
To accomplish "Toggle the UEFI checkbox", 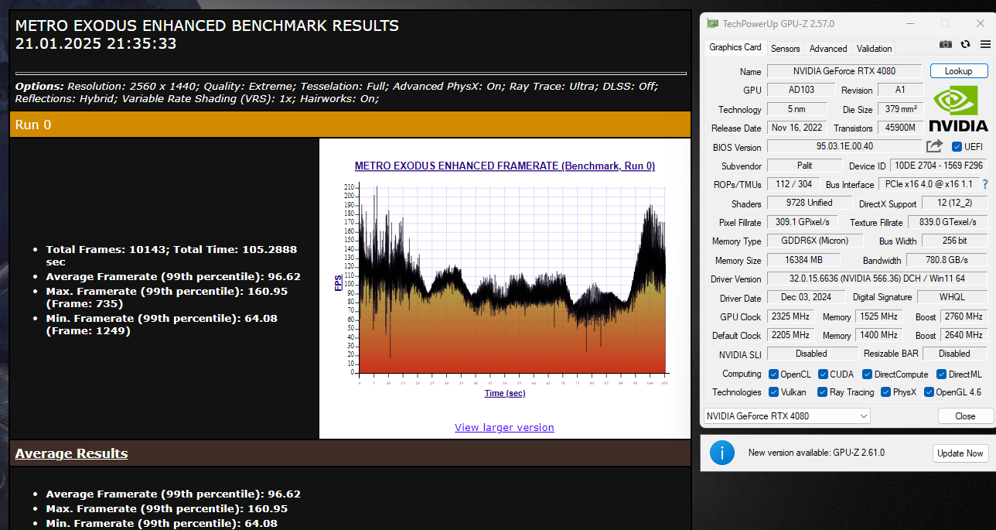I will pos(957,147).
